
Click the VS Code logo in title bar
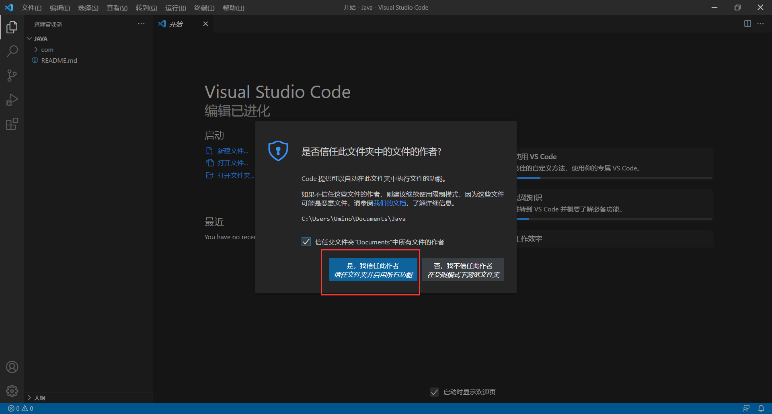click(x=9, y=8)
